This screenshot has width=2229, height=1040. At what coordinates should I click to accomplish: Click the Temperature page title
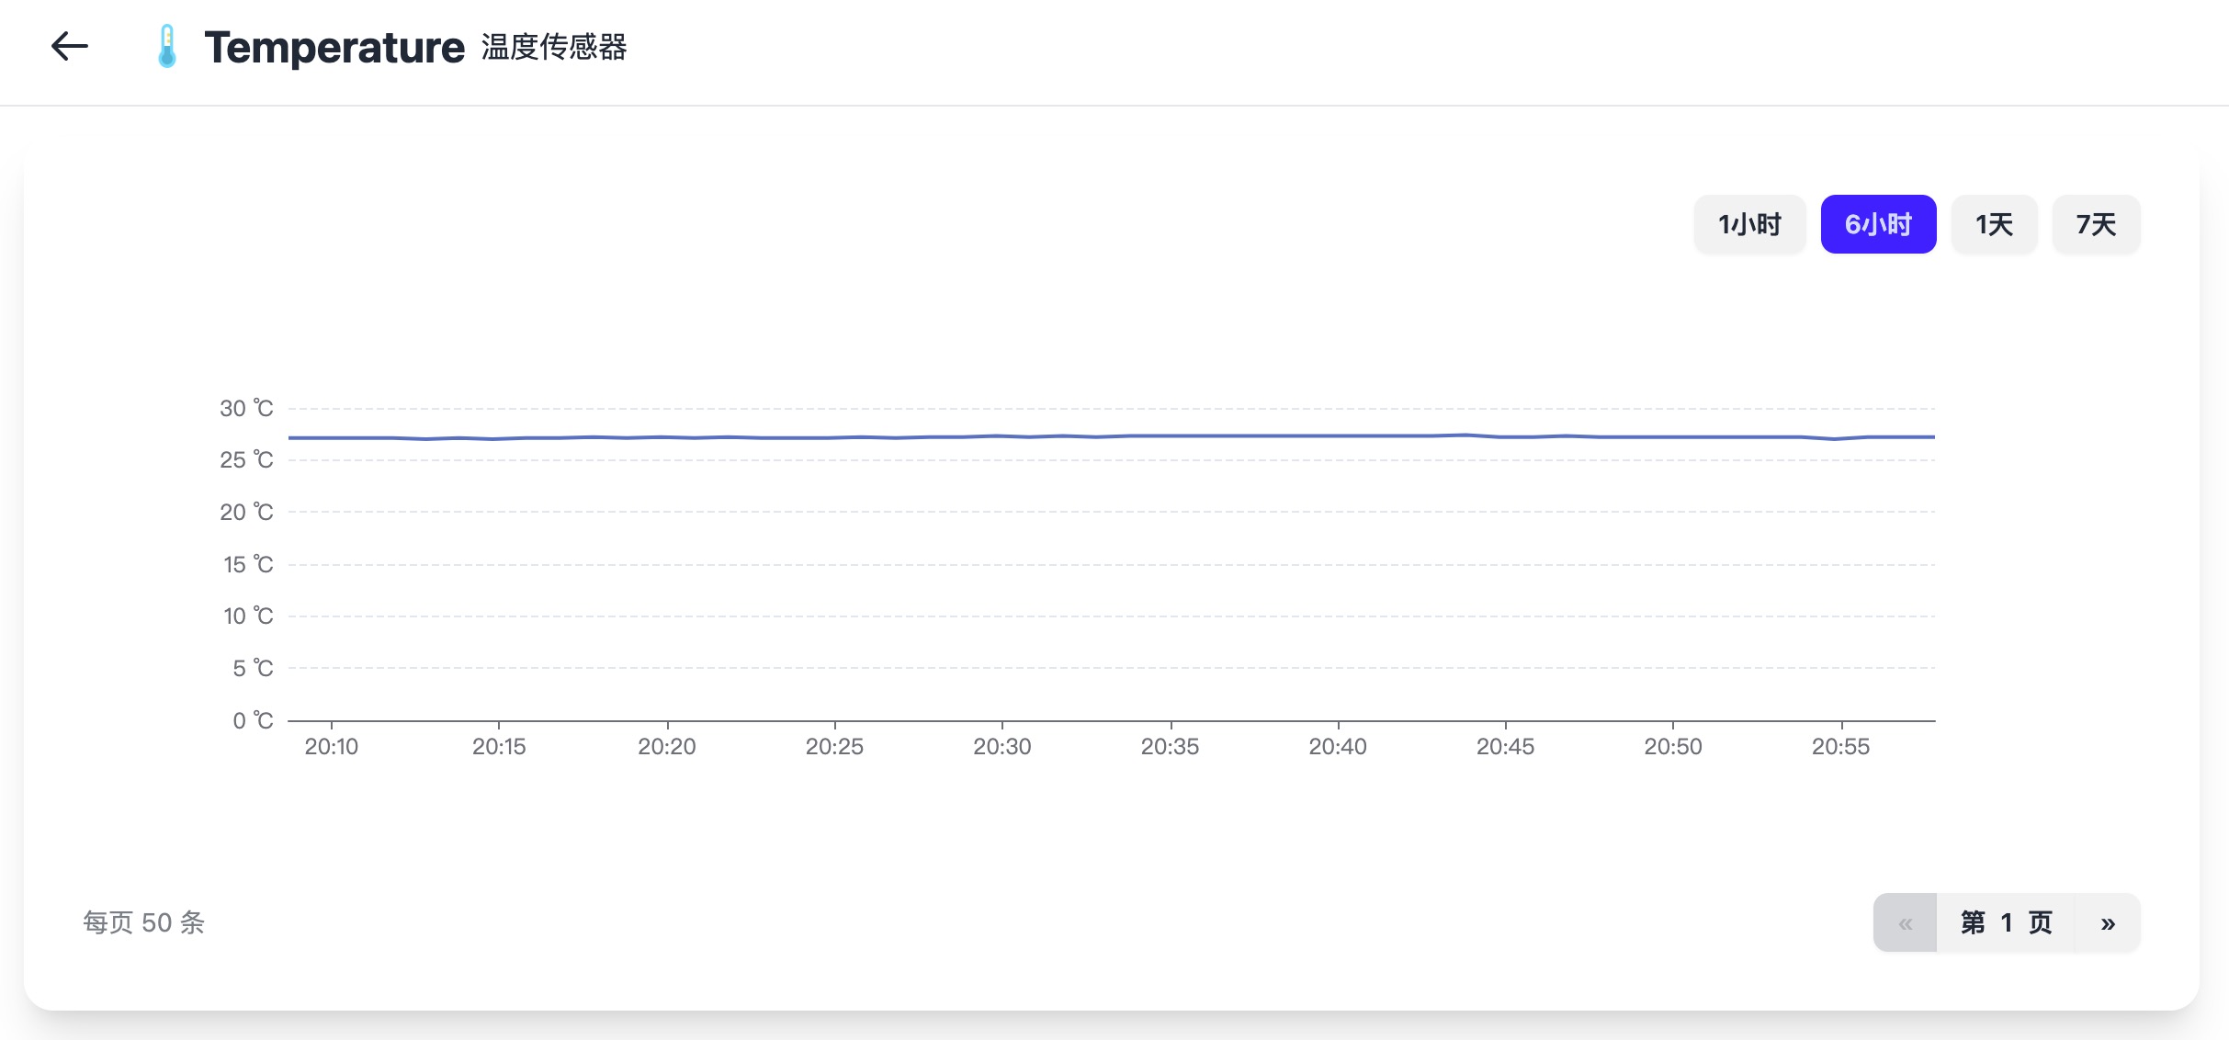point(334,48)
